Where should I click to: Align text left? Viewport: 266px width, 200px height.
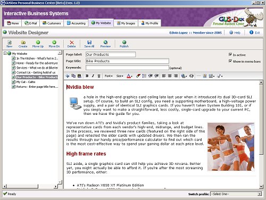click(164, 76)
